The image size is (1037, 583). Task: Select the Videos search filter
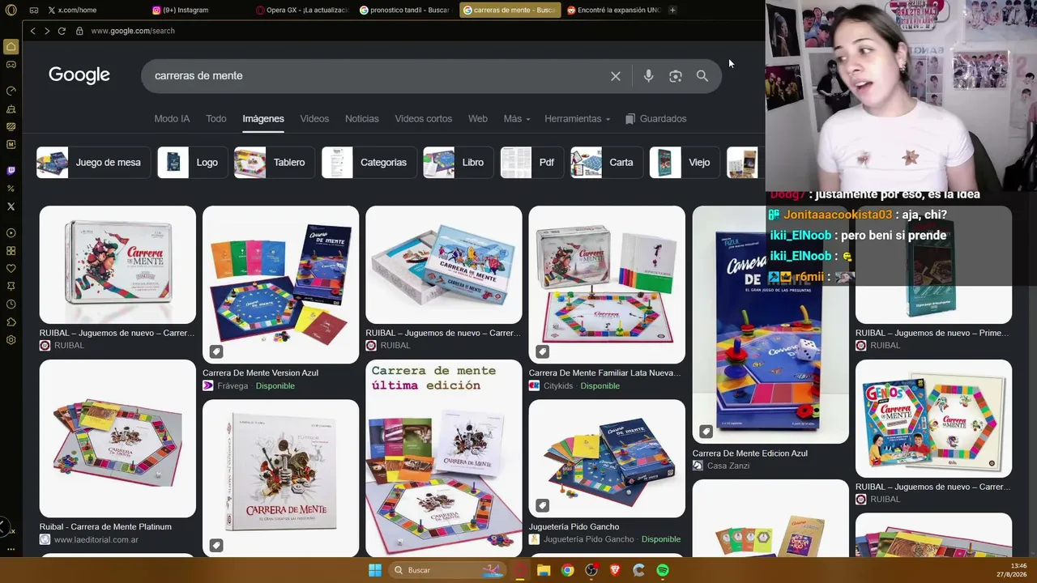tap(314, 119)
